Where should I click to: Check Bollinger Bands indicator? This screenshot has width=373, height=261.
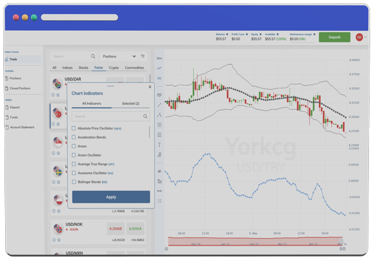click(74, 182)
